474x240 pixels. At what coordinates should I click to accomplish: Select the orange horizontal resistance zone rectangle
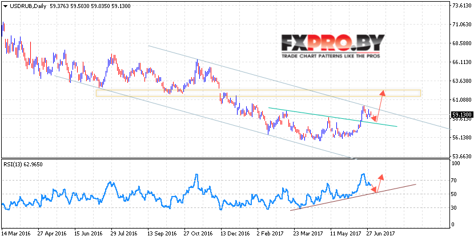pos(259,93)
